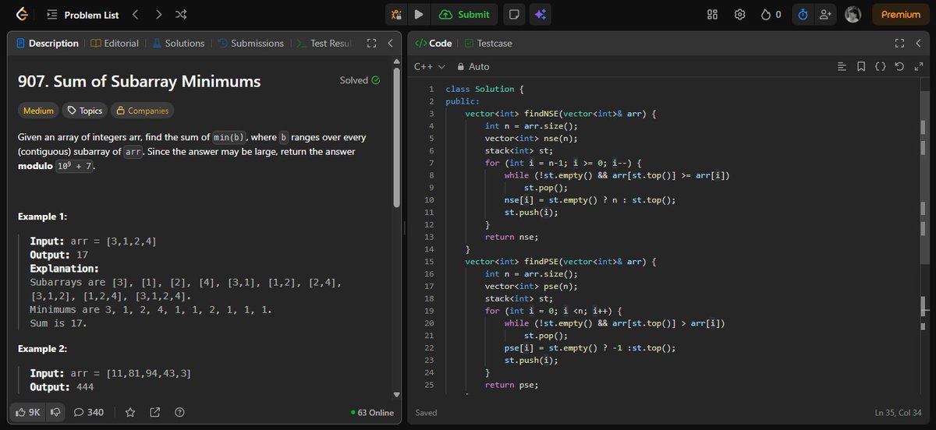Maximize the description panel fullscreen icon
The width and height of the screenshot is (936, 430).
pos(371,44)
